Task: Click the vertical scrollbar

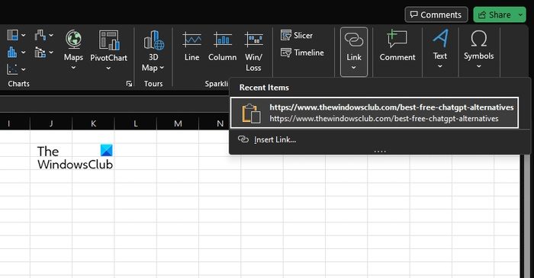Action: click(527, 216)
